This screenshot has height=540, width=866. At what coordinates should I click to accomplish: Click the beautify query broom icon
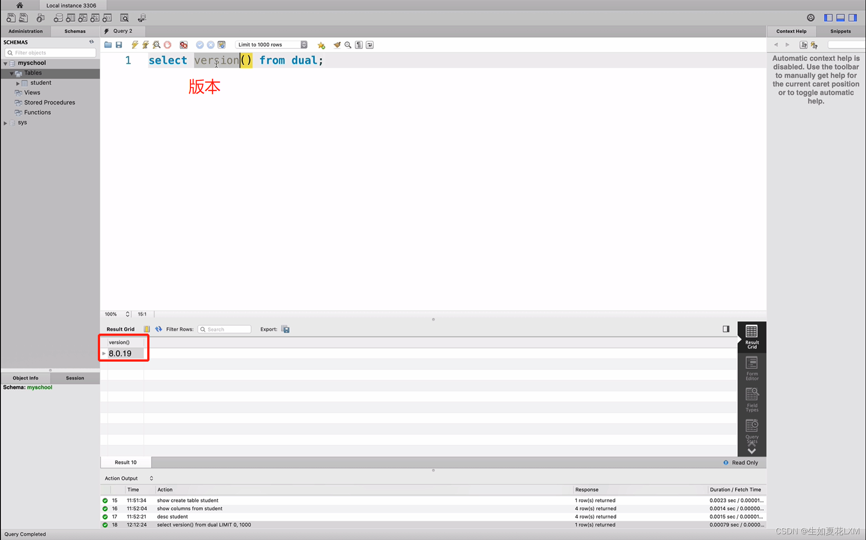[337, 44]
